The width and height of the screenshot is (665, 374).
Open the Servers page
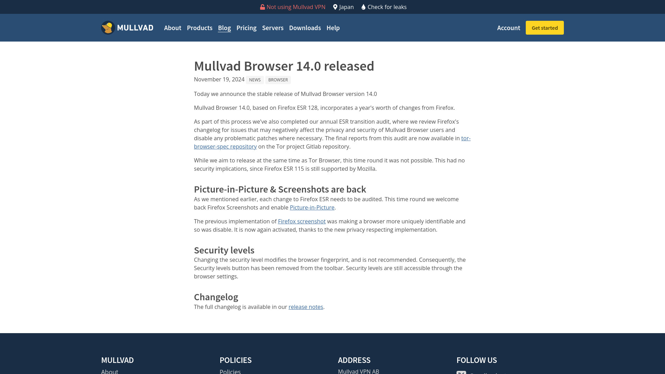click(273, 28)
